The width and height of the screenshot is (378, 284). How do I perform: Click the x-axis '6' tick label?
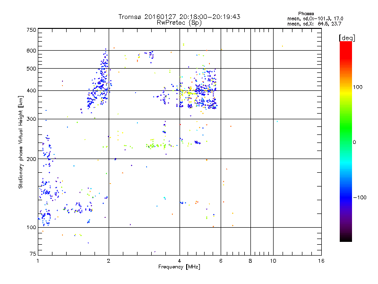tap(221, 261)
